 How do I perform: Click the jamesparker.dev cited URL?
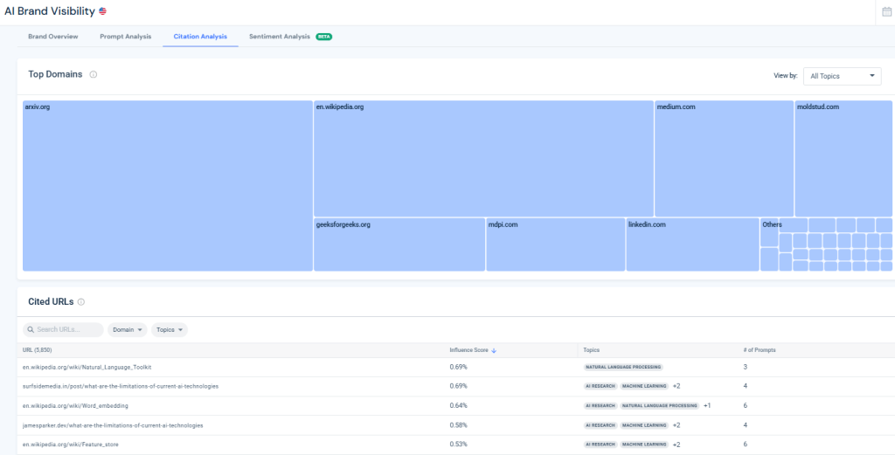click(x=113, y=425)
